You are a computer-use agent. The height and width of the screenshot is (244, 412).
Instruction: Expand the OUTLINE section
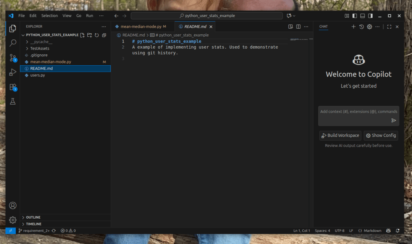[x=33, y=217]
